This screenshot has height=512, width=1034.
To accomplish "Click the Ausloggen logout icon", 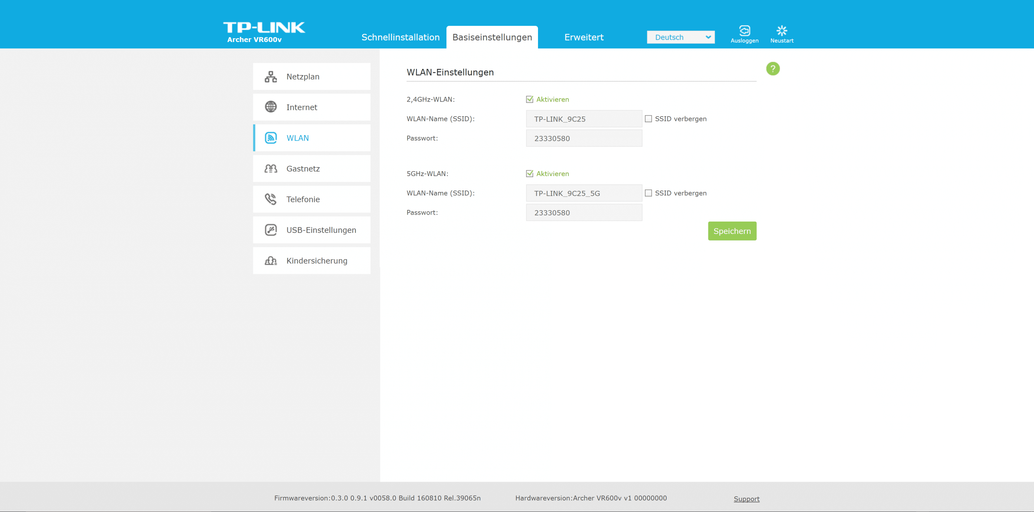I will point(744,31).
